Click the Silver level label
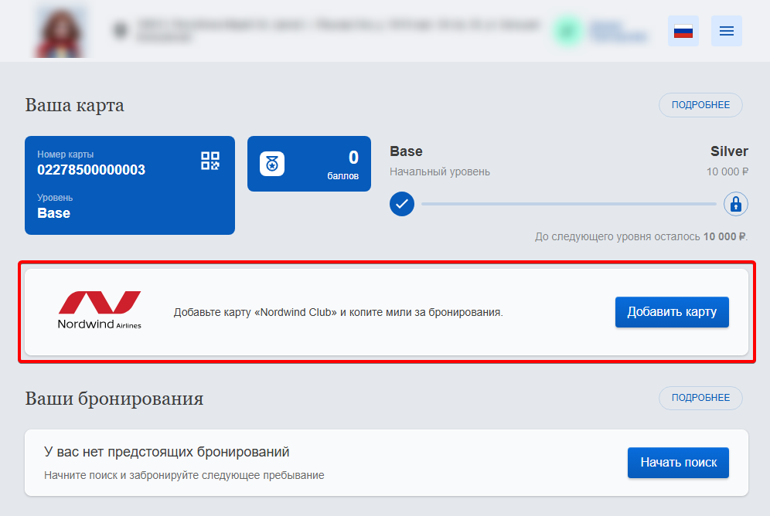The height and width of the screenshot is (516, 770). [x=729, y=151]
